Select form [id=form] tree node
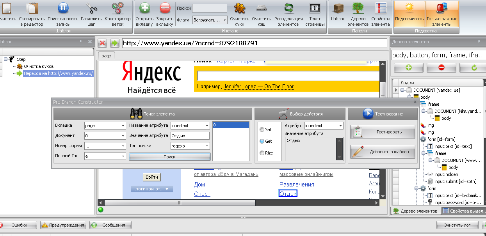The height and width of the screenshot is (236, 486). (441, 139)
